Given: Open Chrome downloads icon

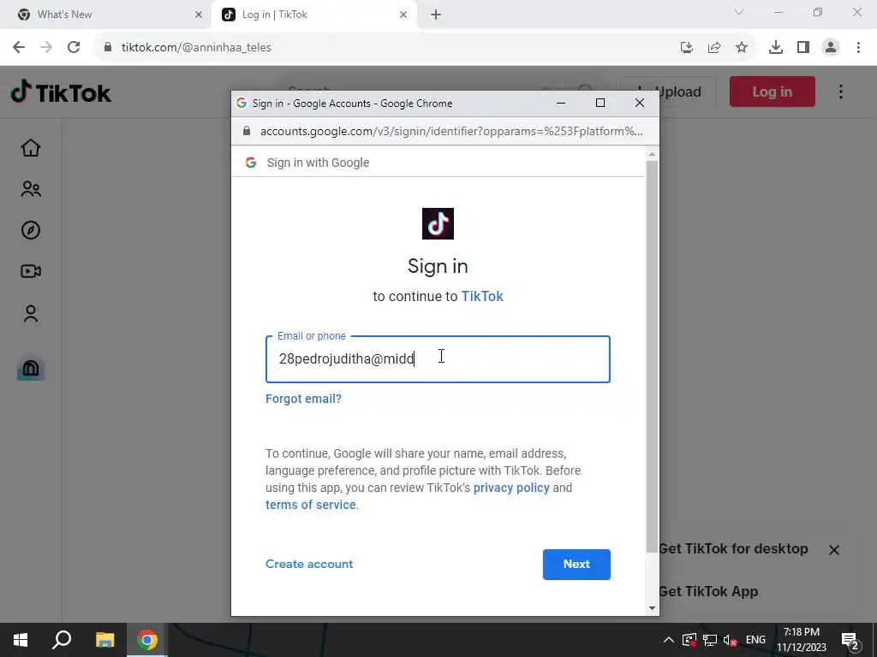Looking at the screenshot, I should click(x=776, y=48).
